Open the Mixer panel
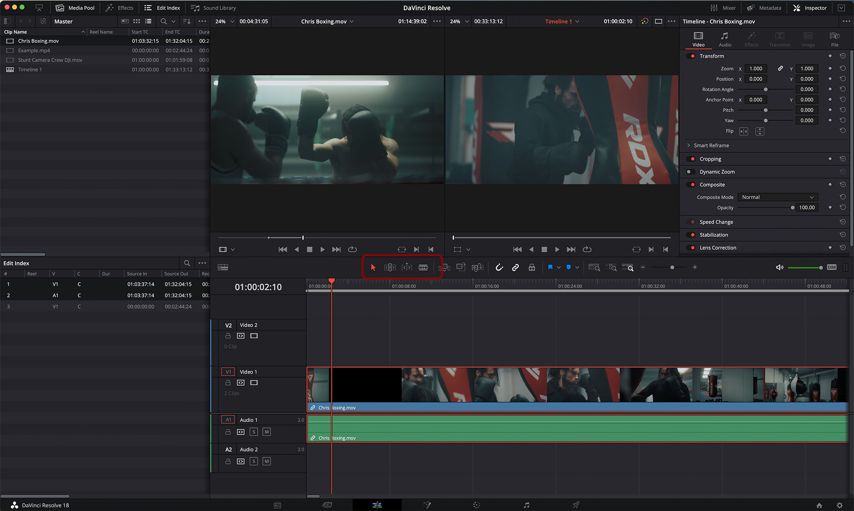This screenshot has width=854, height=511. (x=723, y=8)
